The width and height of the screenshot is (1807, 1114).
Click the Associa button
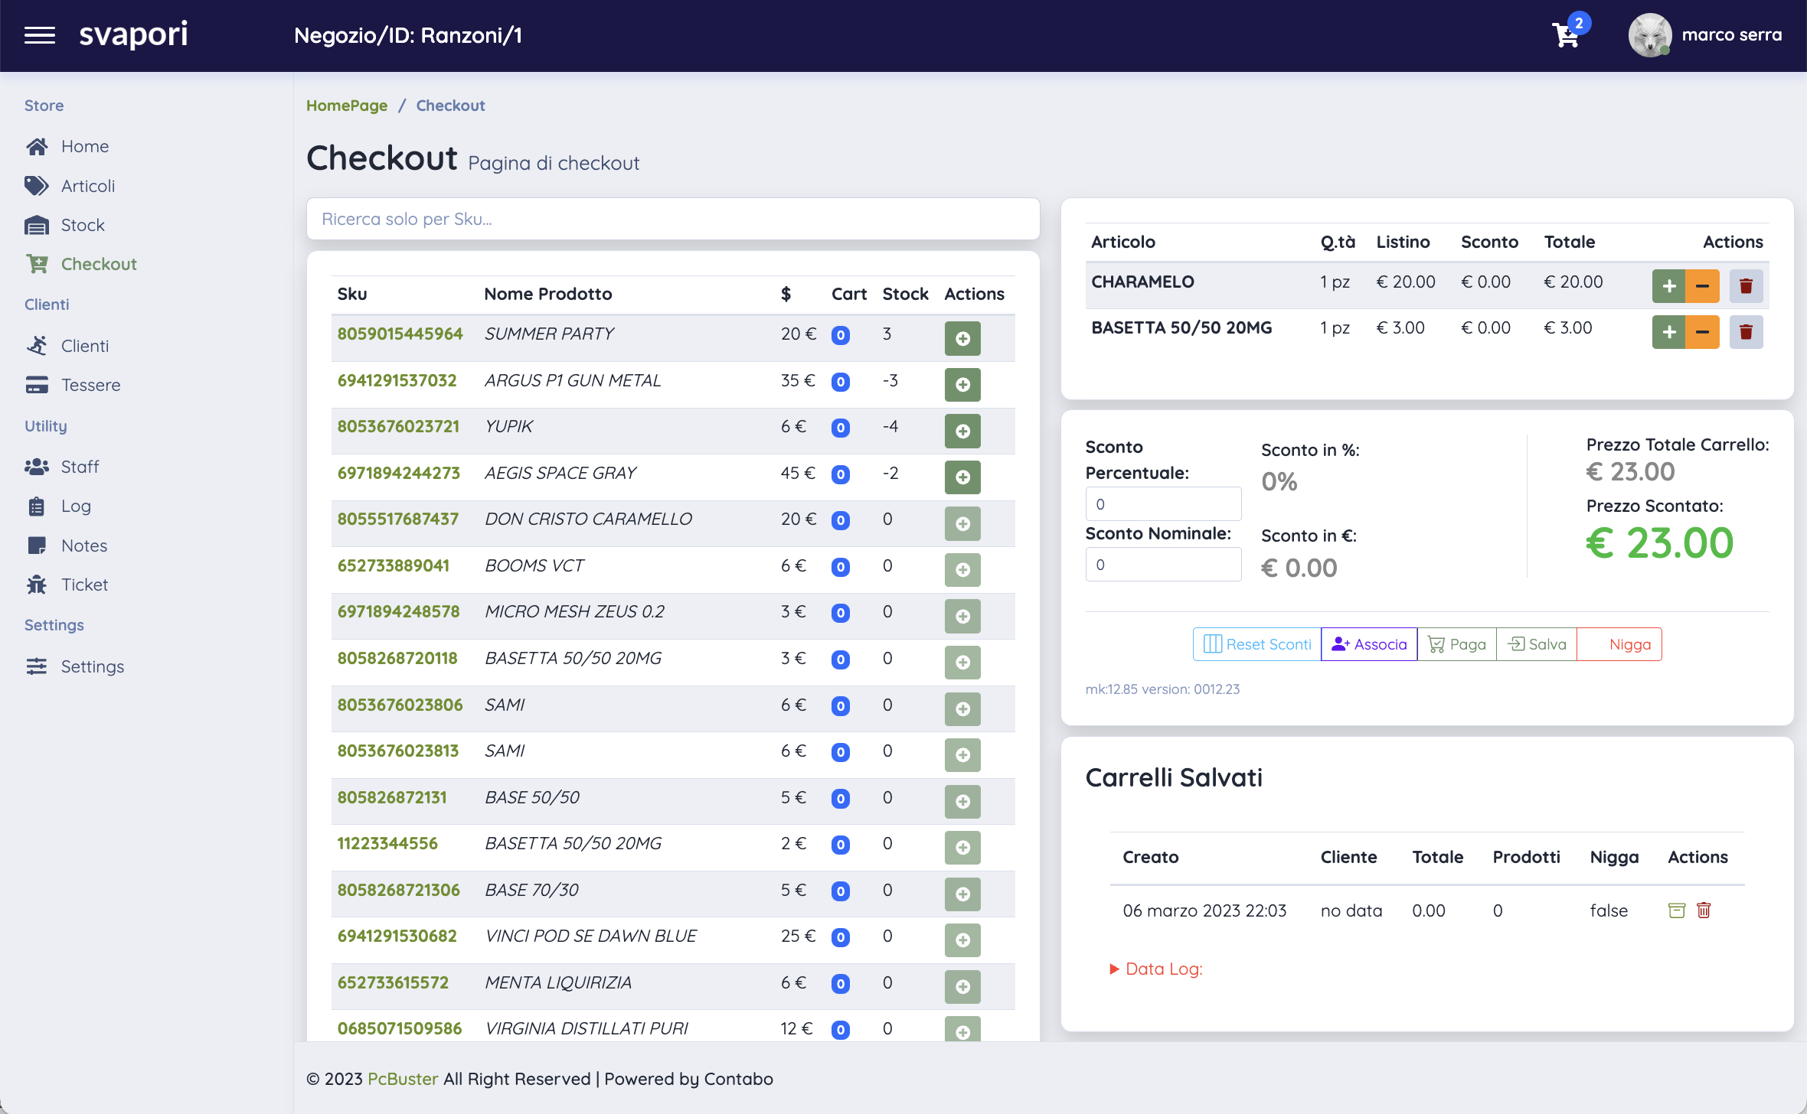pyautogui.click(x=1369, y=644)
